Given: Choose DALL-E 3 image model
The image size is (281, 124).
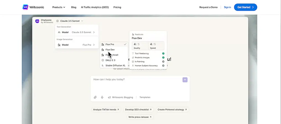Looking at the screenshot, I should (114, 60).
